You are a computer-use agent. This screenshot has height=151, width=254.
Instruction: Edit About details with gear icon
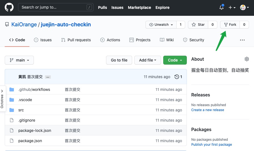pos(247,59)
